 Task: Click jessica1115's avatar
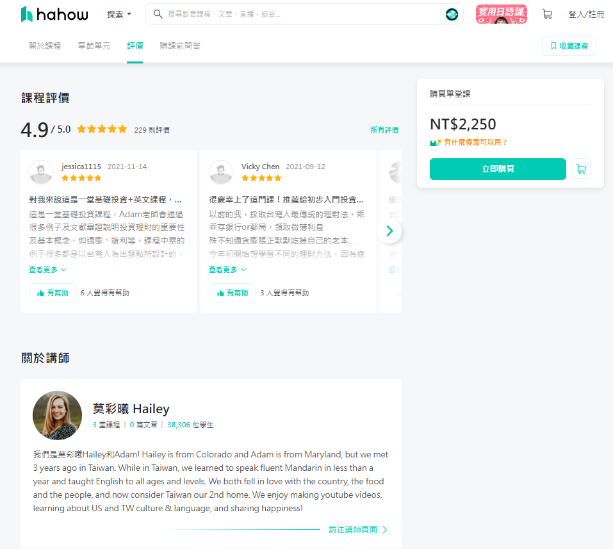[x=41, y=172]
